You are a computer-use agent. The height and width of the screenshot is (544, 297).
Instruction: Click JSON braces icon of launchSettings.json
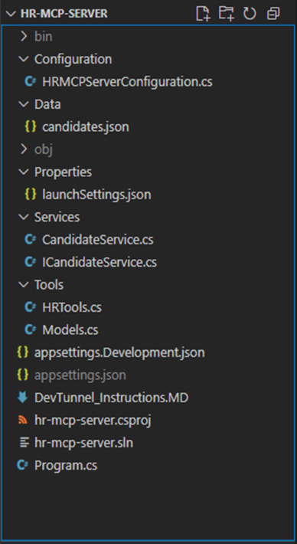[31, 195]
